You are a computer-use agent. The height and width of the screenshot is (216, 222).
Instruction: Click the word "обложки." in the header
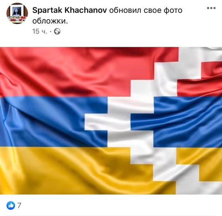50,21
